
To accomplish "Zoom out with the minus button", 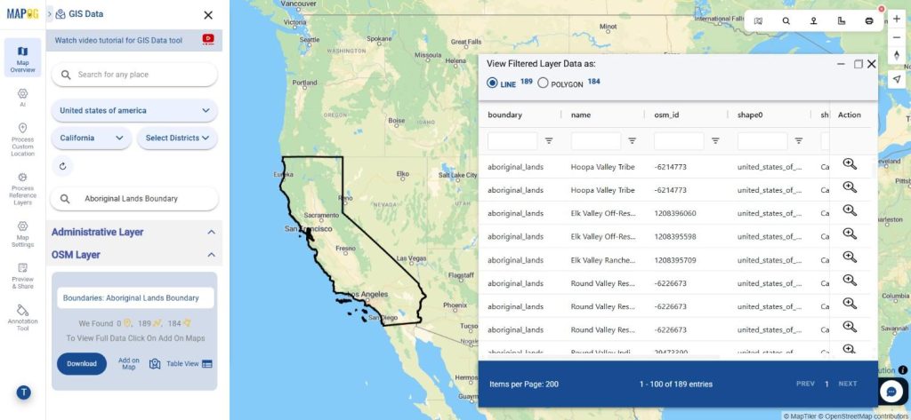I will (897, 37).
